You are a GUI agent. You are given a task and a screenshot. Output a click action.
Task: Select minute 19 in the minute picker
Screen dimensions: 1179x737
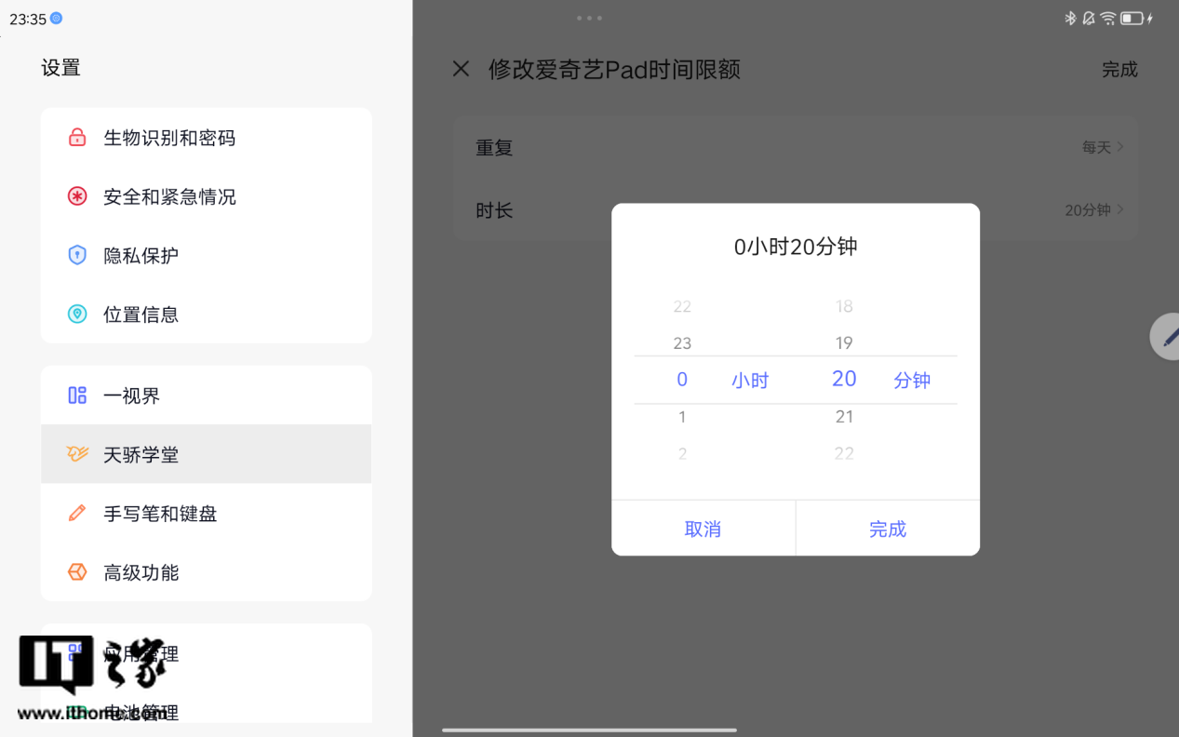click(844, 343)
